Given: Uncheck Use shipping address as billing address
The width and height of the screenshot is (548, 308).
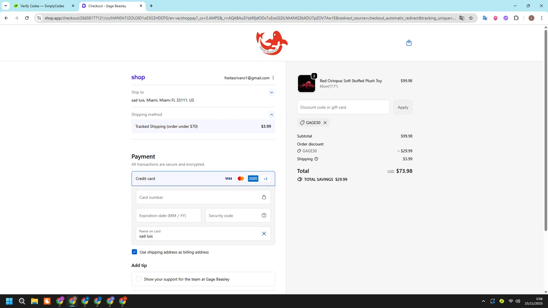Looking at the screenshot, I should (134, 252).
